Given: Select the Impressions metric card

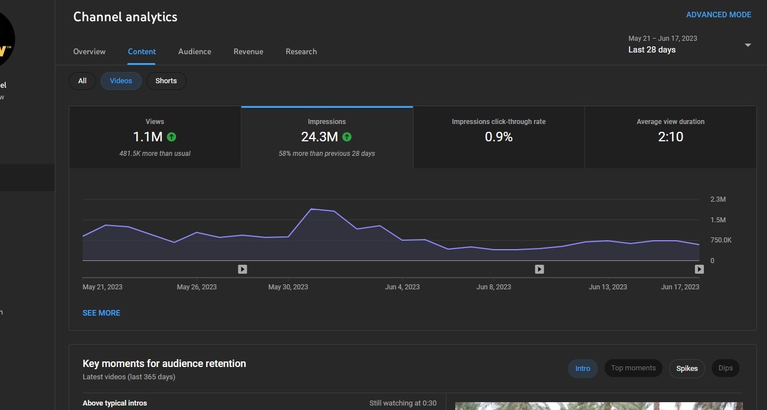Looking at the screenshot, I should (x=327, y=137).
